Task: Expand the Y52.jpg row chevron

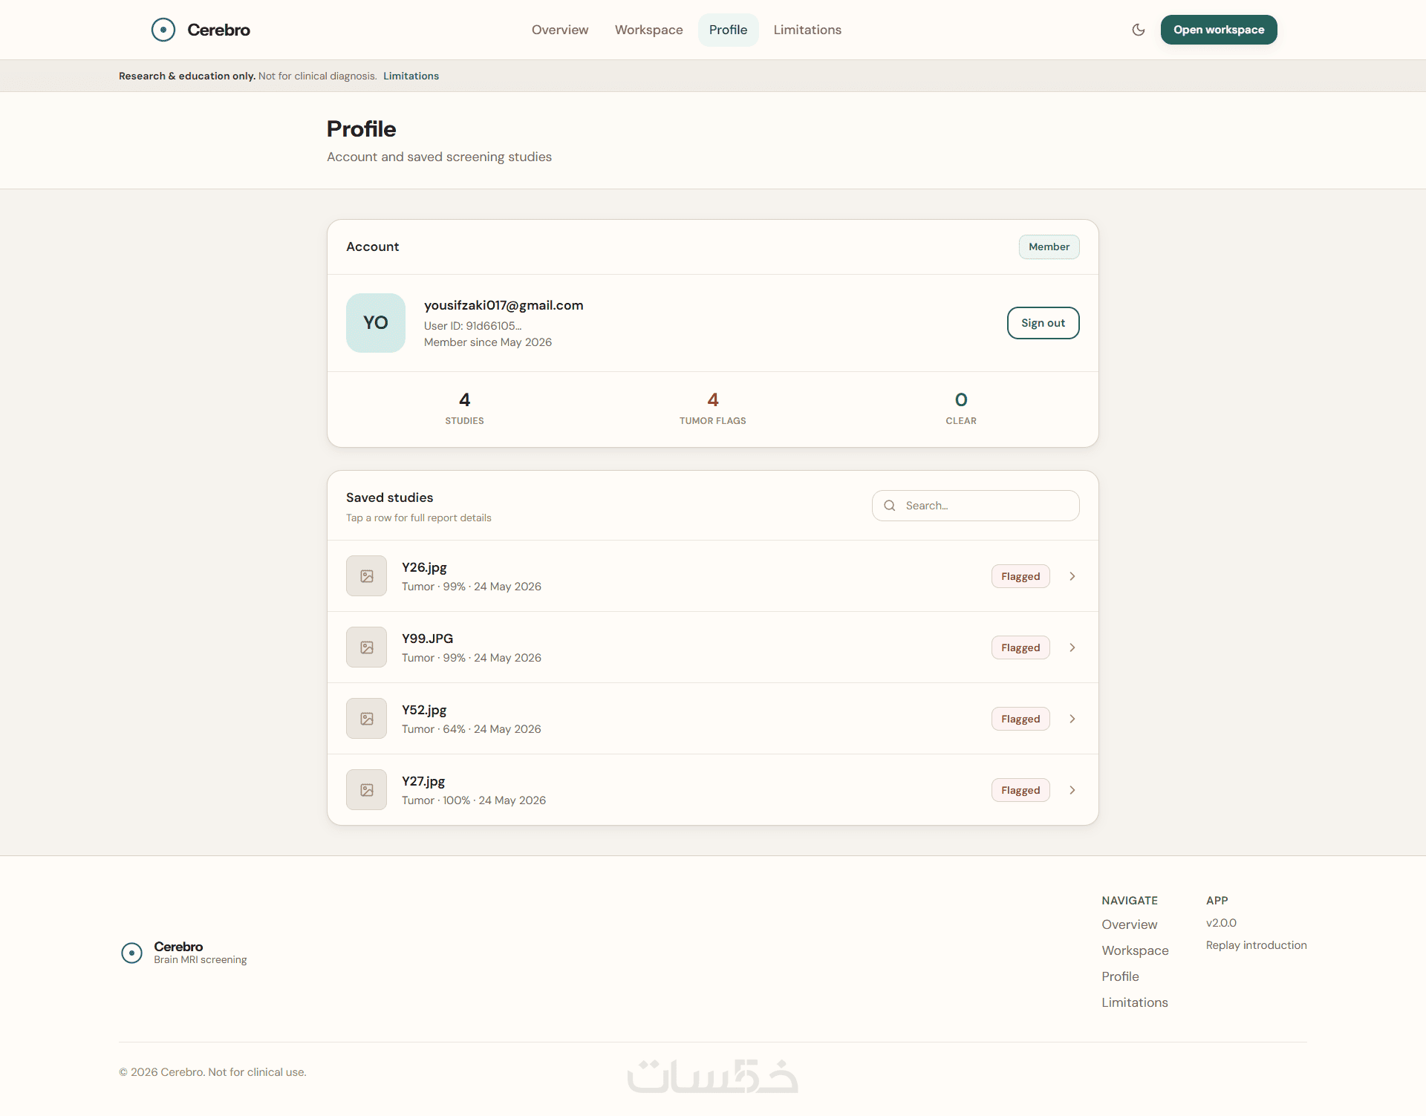Action: [x=1072, y=719]
